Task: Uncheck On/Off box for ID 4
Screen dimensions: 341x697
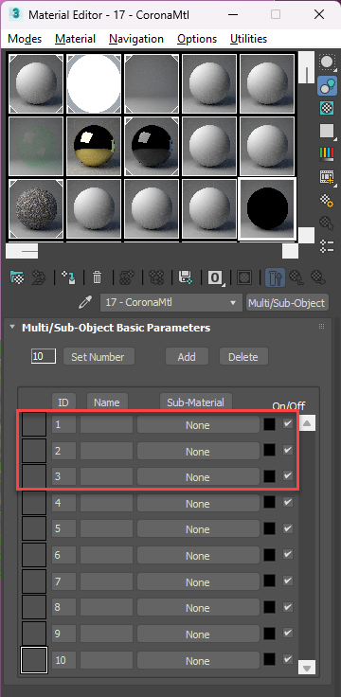Action: [288, 503]
